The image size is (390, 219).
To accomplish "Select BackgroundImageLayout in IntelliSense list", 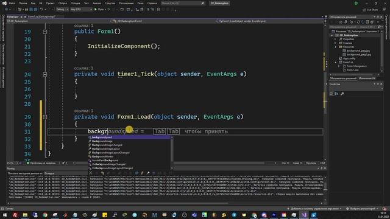I will [129, 148].
